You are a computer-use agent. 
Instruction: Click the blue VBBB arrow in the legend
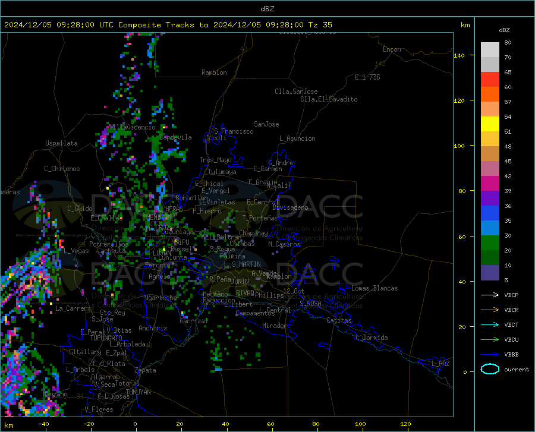coord(490,354)
